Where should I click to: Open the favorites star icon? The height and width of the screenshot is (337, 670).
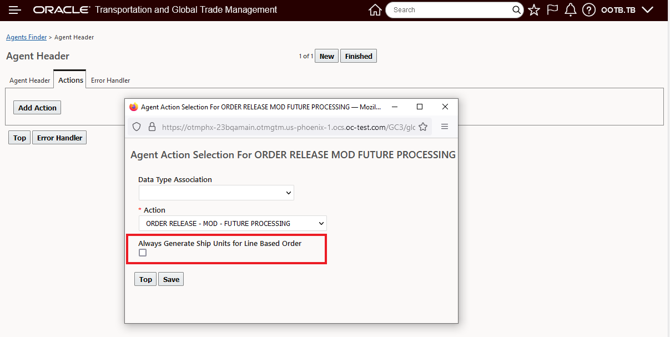(534, 10)
